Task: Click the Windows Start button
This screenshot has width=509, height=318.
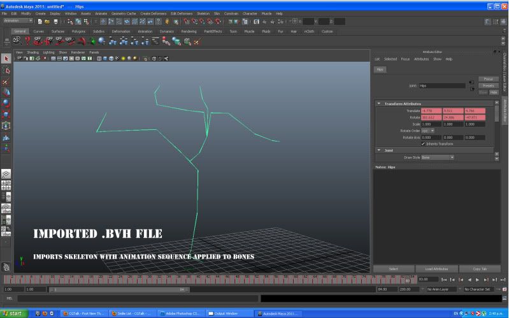Action: point(14,314)
